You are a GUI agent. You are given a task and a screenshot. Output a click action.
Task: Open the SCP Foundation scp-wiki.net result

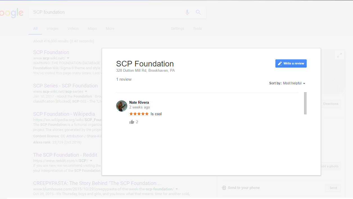pos(51,52)
